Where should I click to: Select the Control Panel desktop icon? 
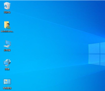7,81
